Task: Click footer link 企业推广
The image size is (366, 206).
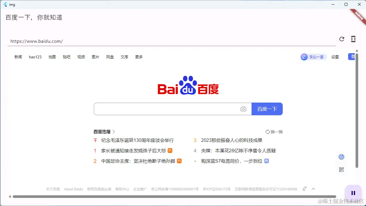Action: 140,189
